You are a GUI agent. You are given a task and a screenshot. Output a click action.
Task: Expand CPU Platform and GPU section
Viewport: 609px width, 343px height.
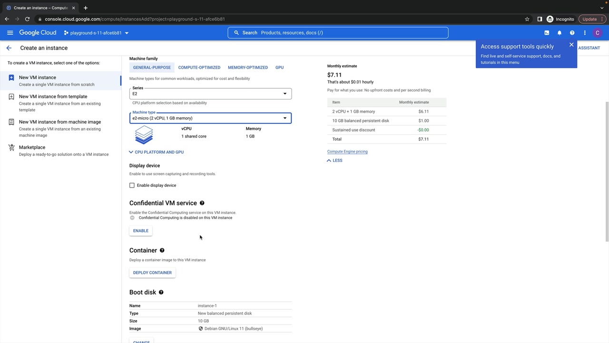pos(156,152)
